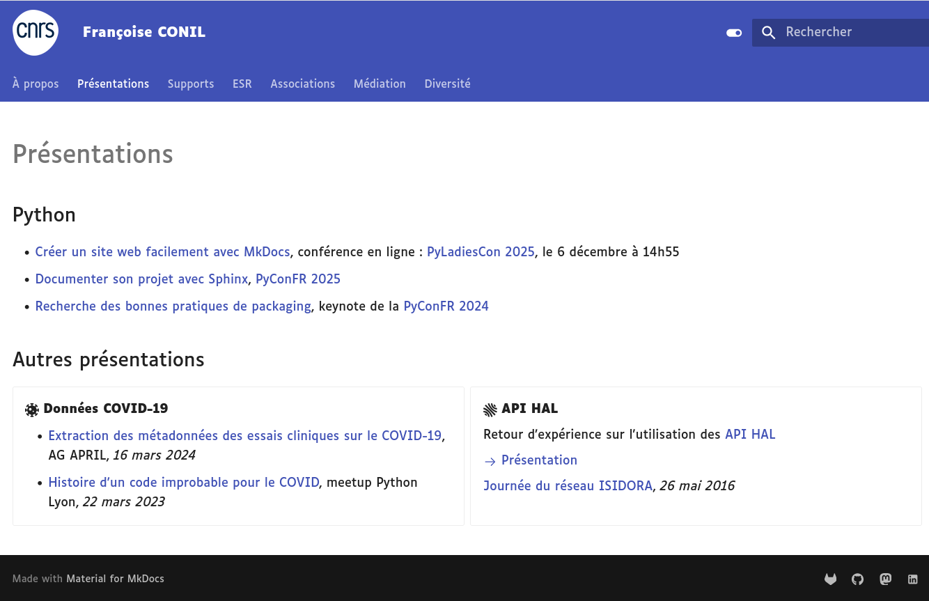Image resolution: width=929 pixels, height=601 pixels.
Task: Open the ESR navigation tab
Action: 242,84
